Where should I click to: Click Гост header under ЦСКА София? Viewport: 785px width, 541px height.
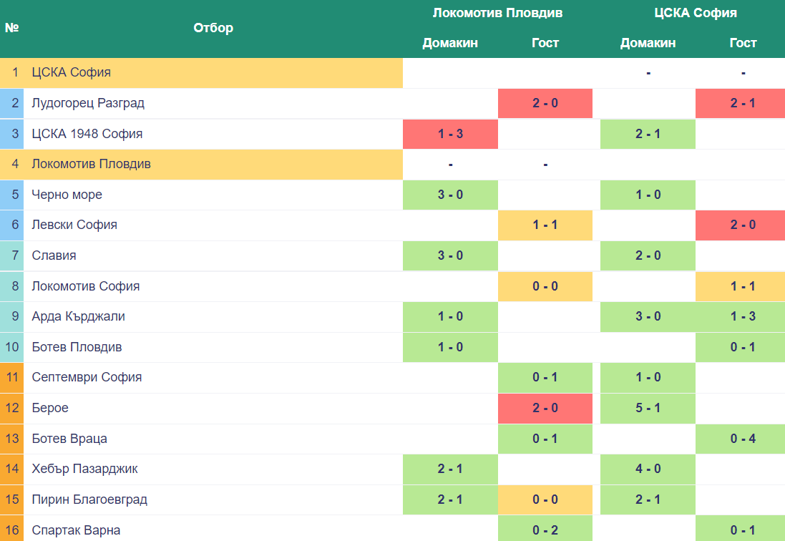[x=743, y=43]
